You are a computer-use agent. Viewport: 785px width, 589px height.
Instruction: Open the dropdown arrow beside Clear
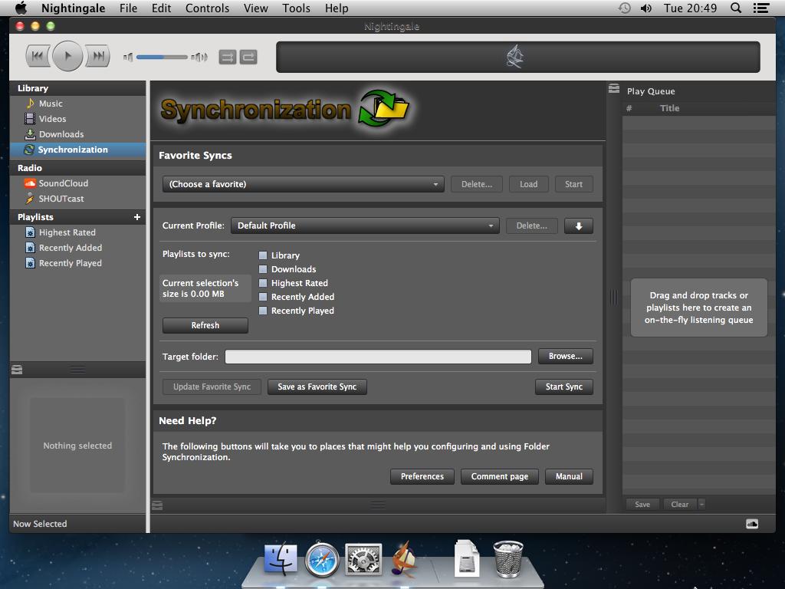701,504
